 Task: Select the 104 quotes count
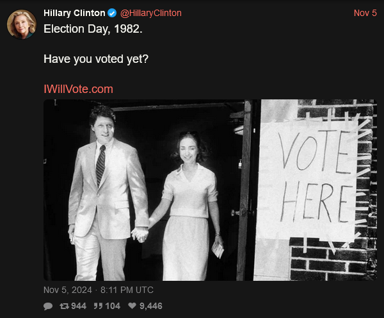pos(113,306)
